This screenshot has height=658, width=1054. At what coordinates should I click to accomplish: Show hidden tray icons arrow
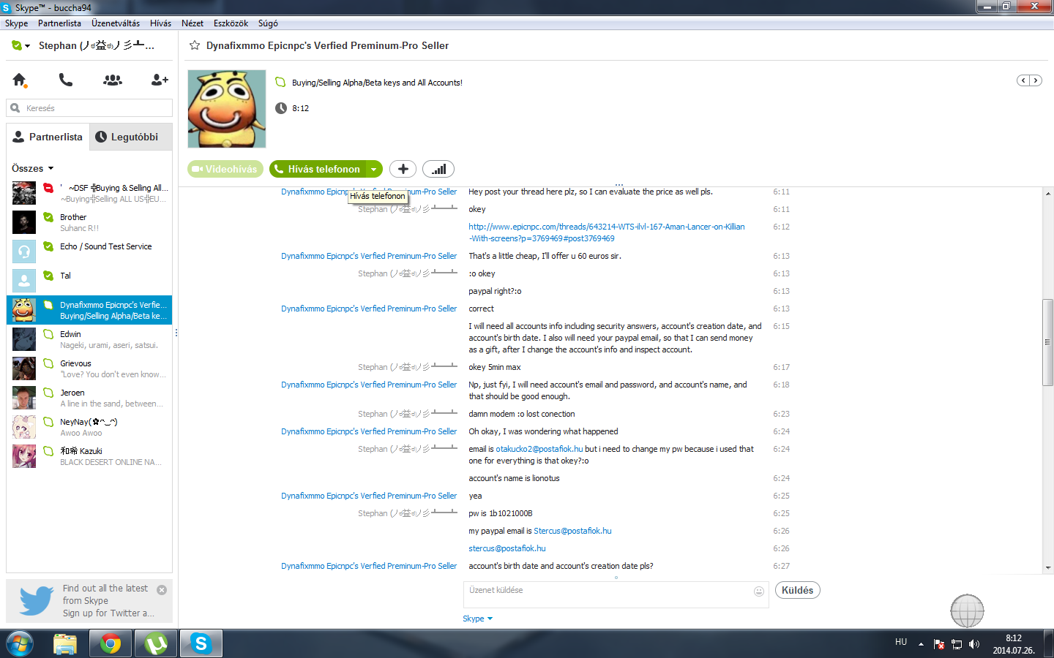click(921, 644)
